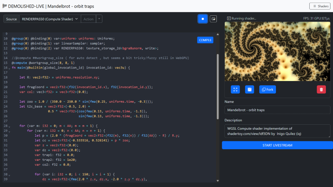The image size is (333, 187).
Task: Click the 'var dz = vec2<f32>(0.0)' line
Action: click(x=57, y=150)
